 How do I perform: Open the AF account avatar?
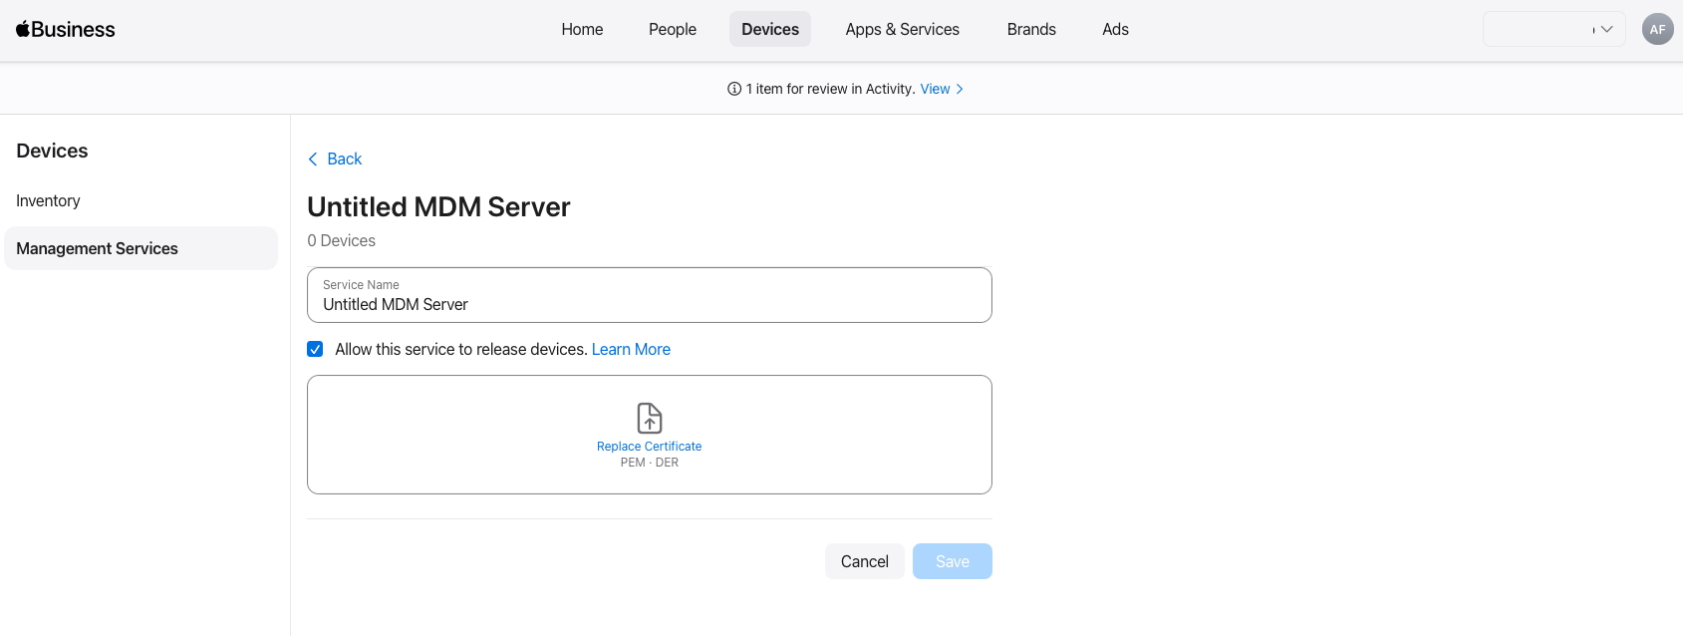point(1657,29)
